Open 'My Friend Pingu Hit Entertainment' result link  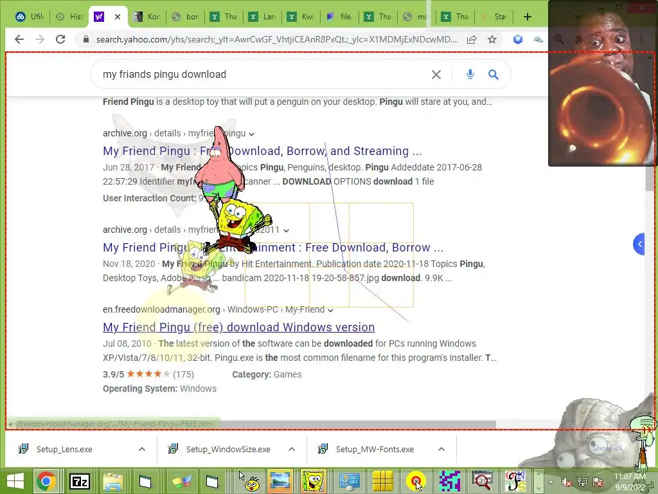pos(272,248)
